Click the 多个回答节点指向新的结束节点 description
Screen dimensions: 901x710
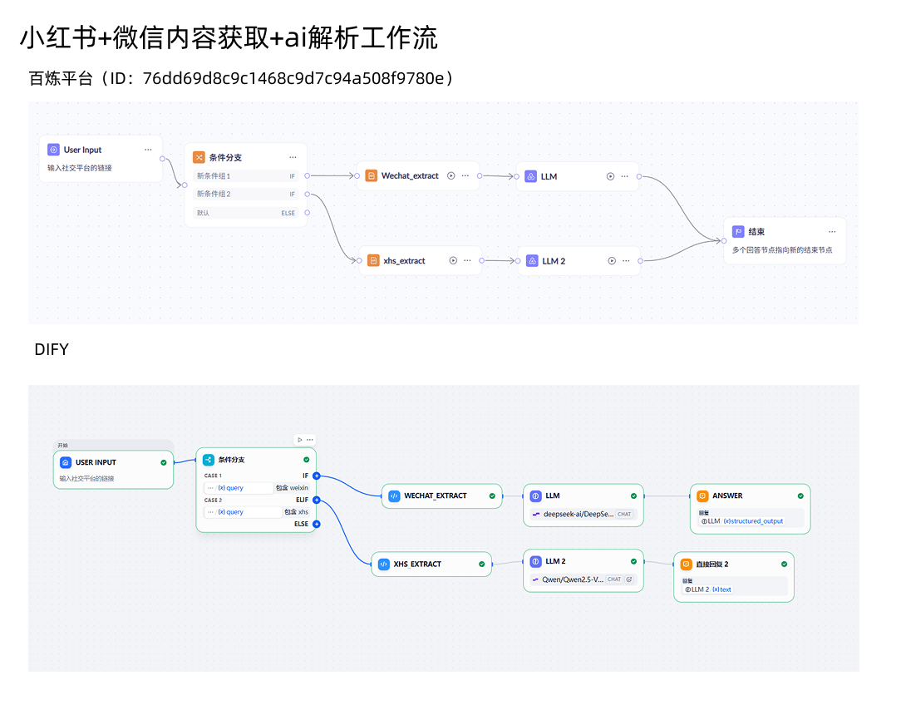click(782, 250)
